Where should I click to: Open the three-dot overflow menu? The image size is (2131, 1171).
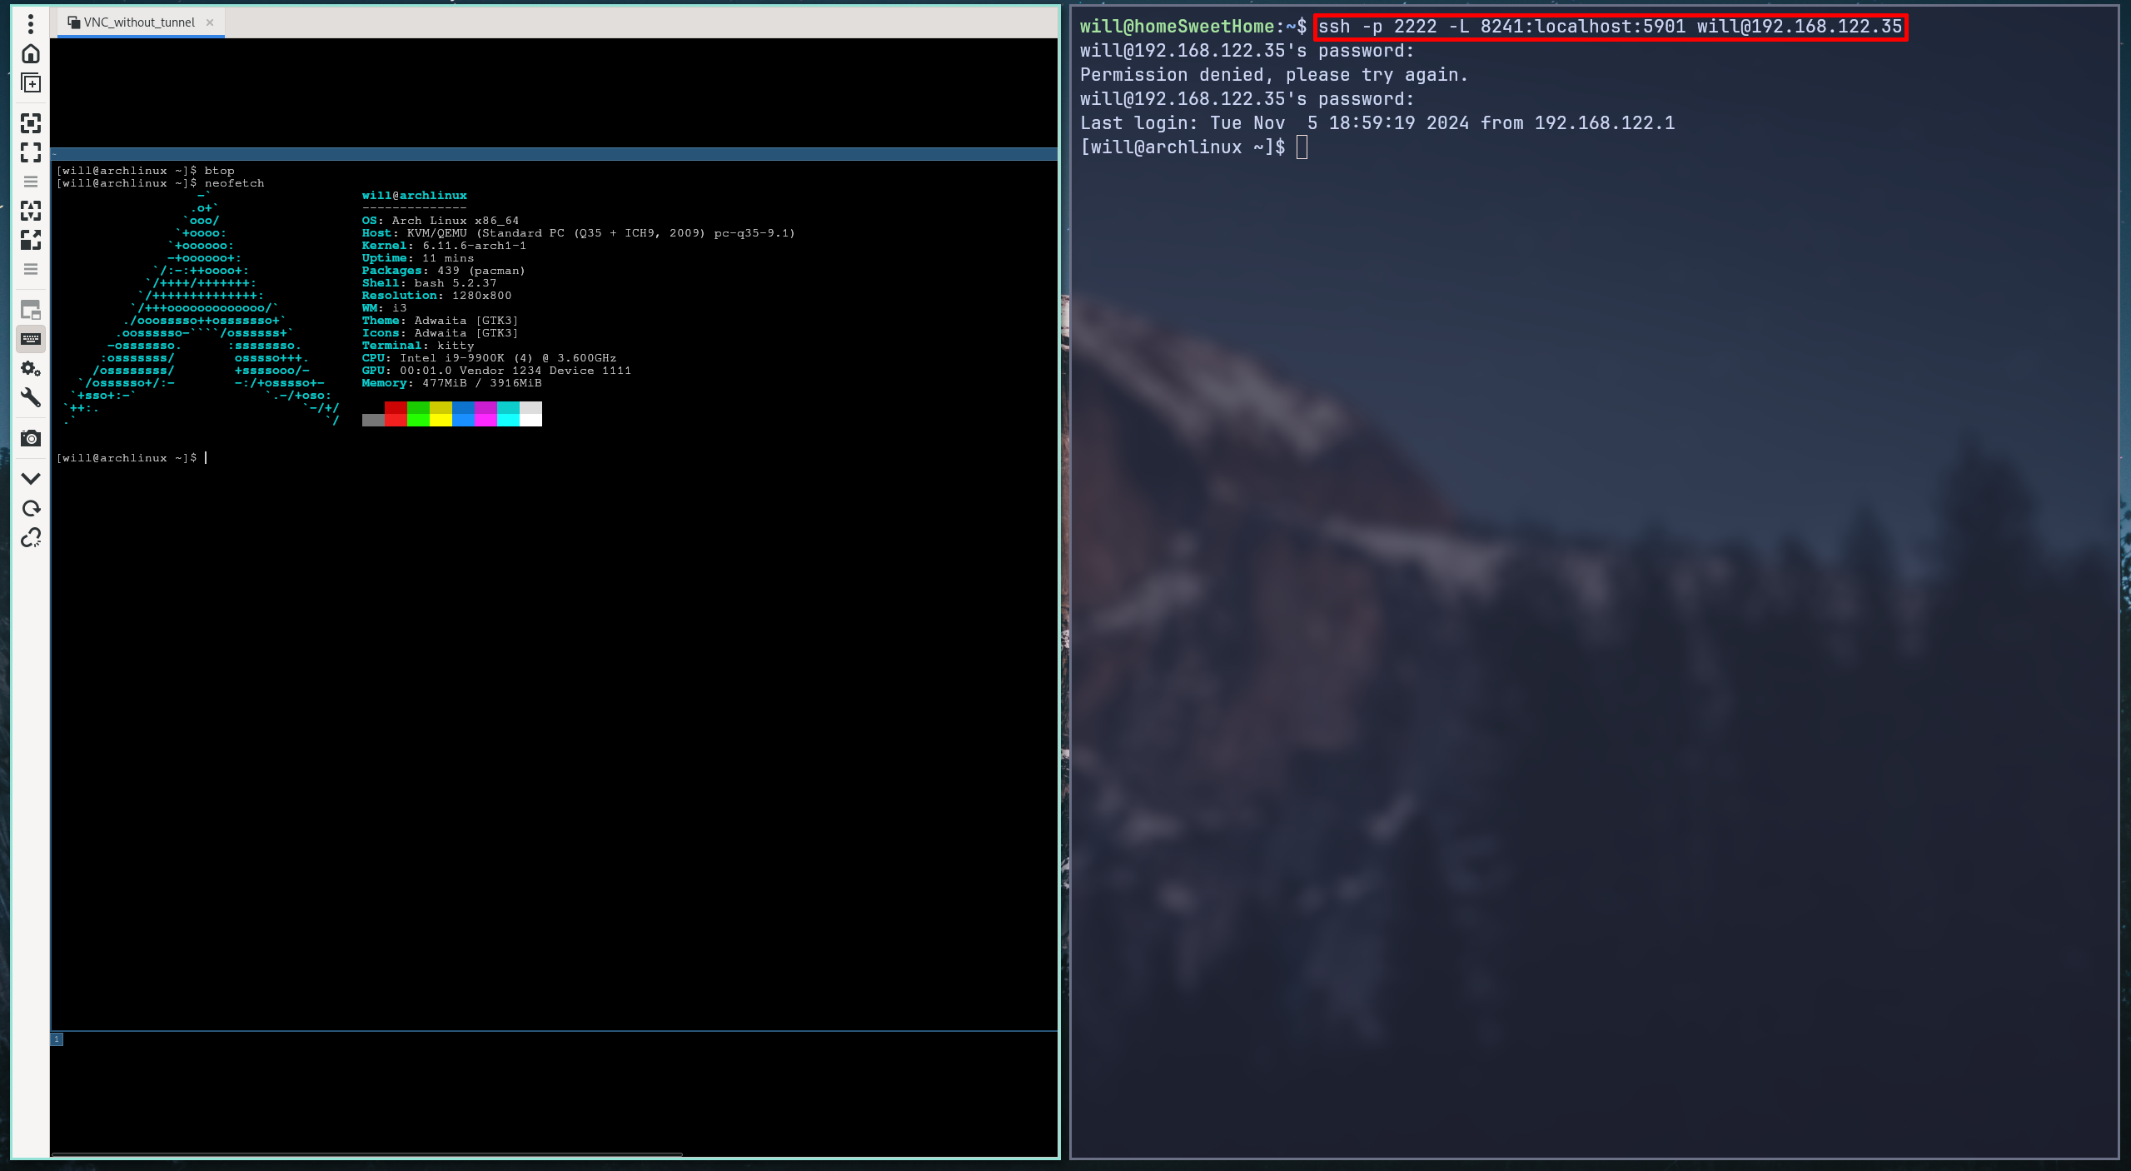coord(30,23)
